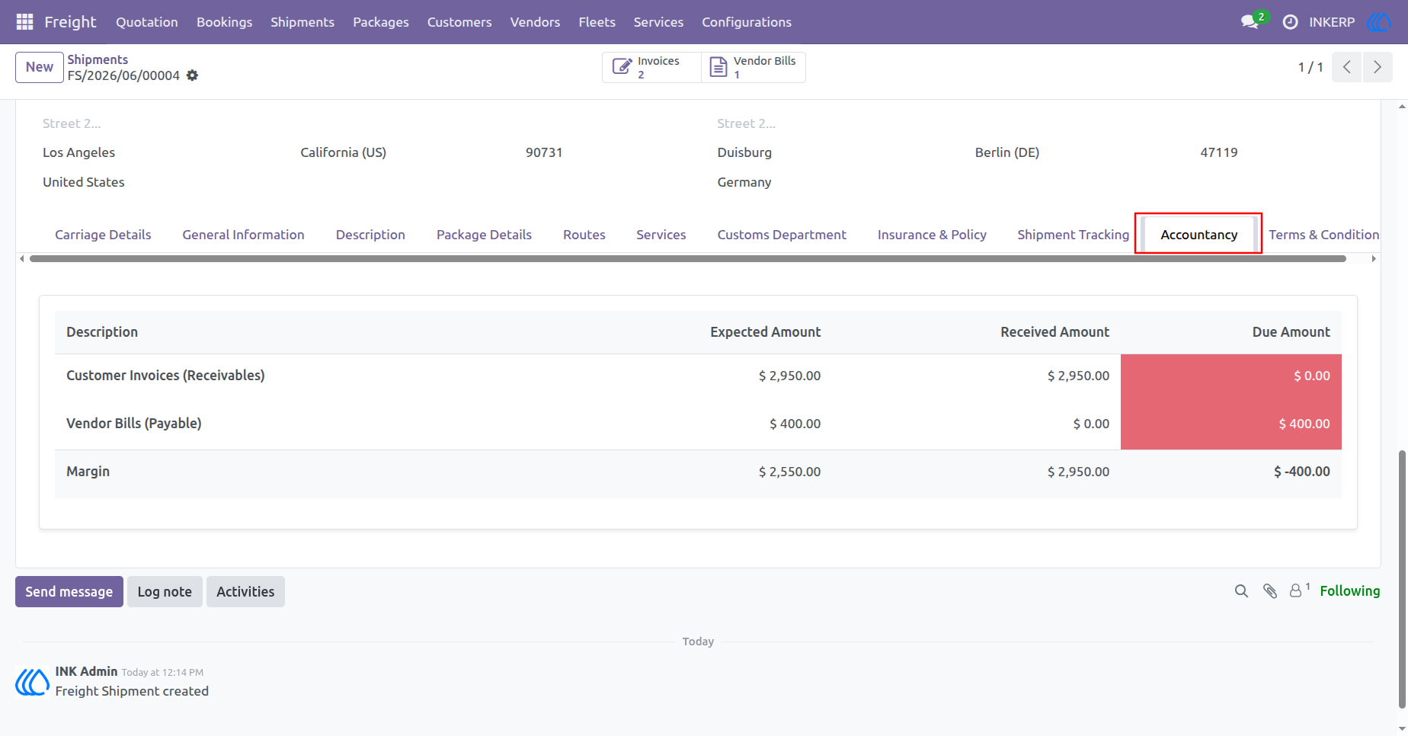Open the conversations chat icon
Viewport: 1408px width, 736px height.
(1250, 22)
